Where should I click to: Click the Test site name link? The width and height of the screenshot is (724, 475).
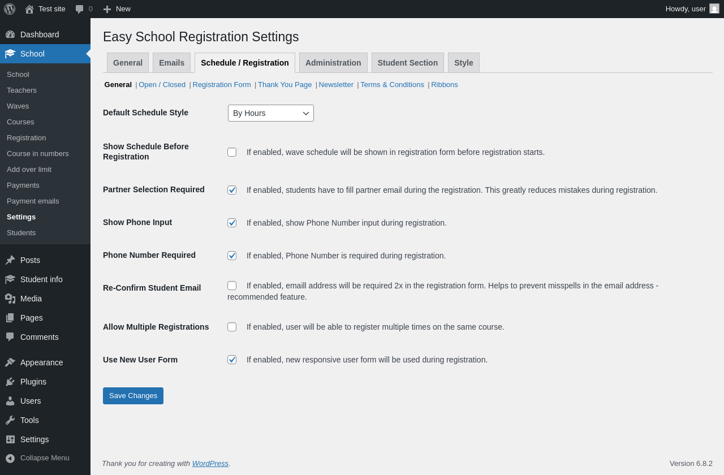(52, 9)
